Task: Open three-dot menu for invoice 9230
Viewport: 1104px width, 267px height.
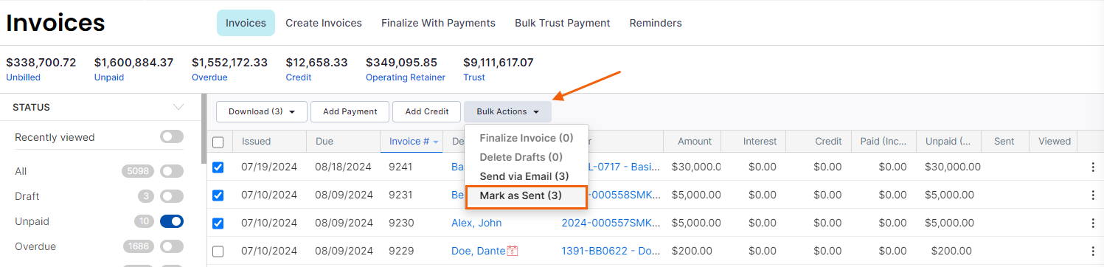Action: [1093, 223]
